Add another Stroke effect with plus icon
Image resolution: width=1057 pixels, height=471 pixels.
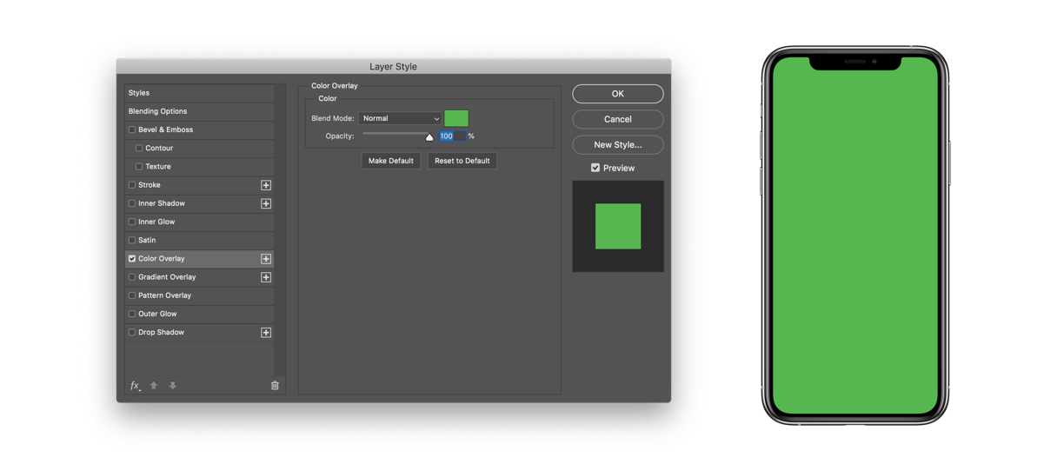click(266, 185)
